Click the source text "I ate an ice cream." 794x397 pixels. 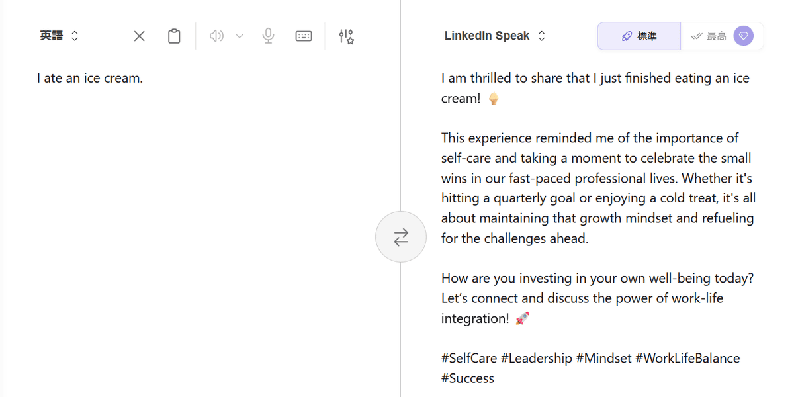pyautogui.click(x=90, y=78)
